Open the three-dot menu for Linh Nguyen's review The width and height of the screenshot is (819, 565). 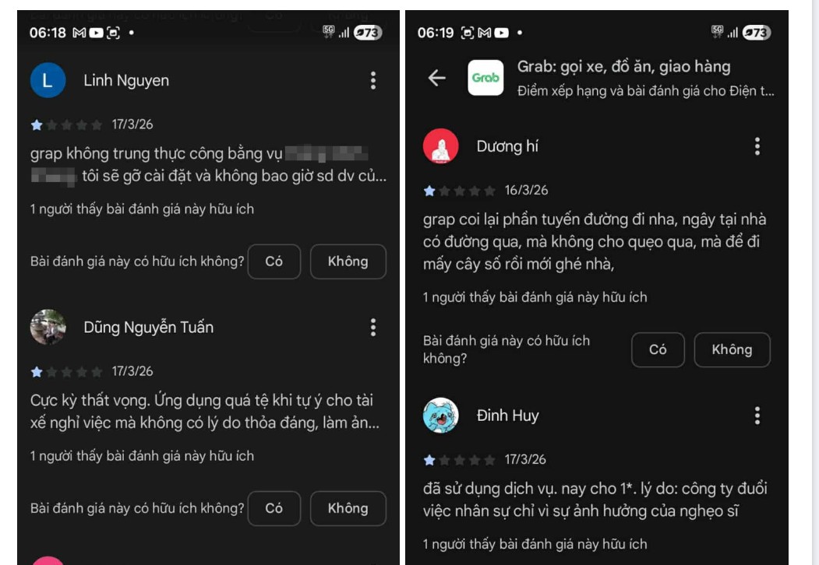tap(373, 81)
